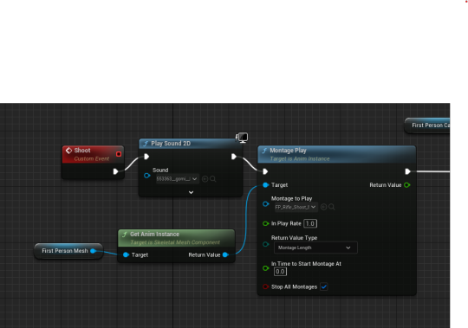Click Montage Play Return Value pin
The height and width of the screenshot is (328, 468).
(406, 185)
